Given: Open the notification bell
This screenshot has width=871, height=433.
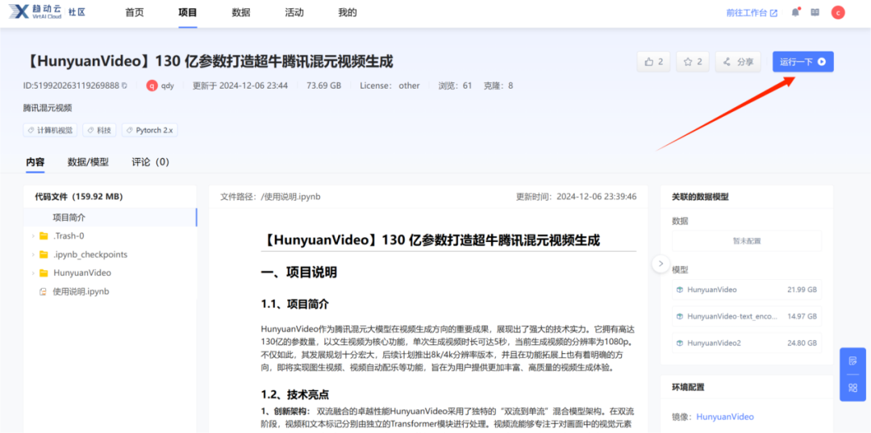Looking at the screenshot, I should [x=795, y=12].
